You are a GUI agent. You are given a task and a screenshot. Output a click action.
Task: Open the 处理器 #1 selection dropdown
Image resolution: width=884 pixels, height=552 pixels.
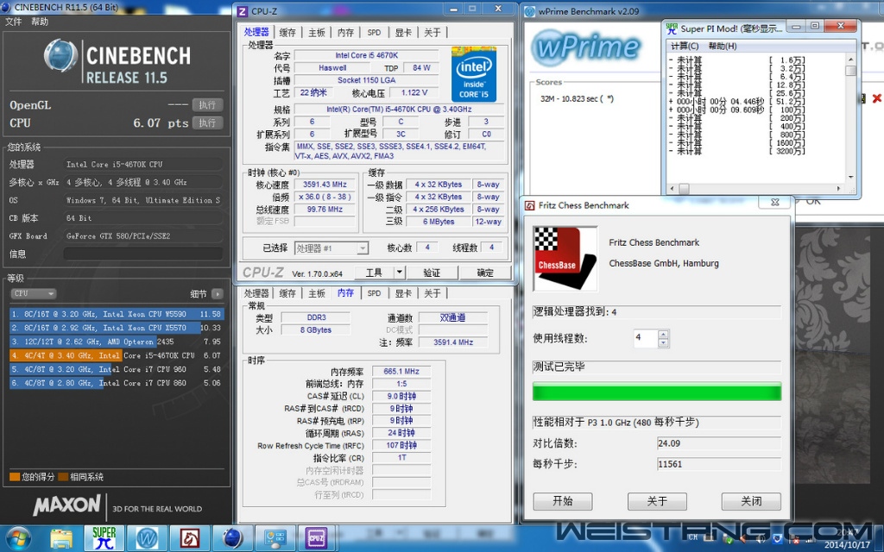coord(331,248)
